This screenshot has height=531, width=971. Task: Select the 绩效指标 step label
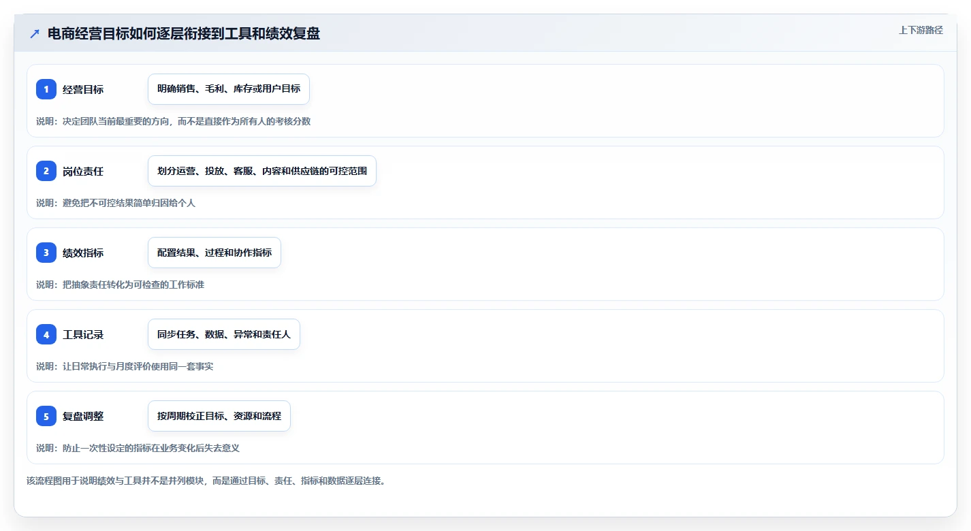(83, 253)
